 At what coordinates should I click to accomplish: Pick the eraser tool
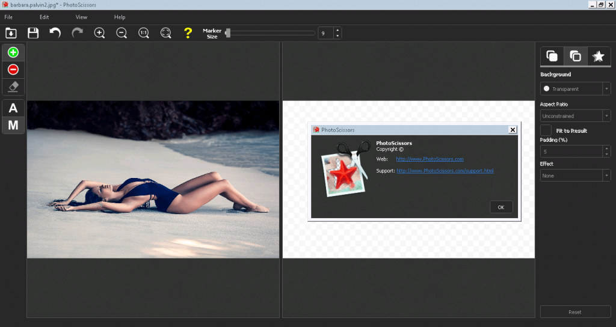click(x=13, y=87)
